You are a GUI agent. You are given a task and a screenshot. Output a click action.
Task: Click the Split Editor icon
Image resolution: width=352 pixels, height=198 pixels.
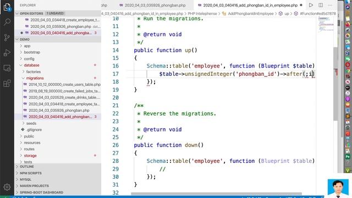[x=321, y=5]
